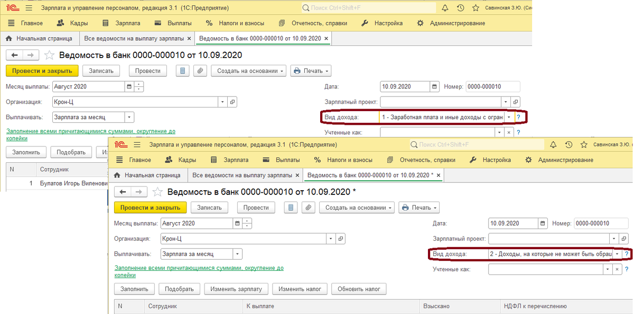634x314 pixels.
Task: Click Провести button in back window
Action: pos(148,71)
